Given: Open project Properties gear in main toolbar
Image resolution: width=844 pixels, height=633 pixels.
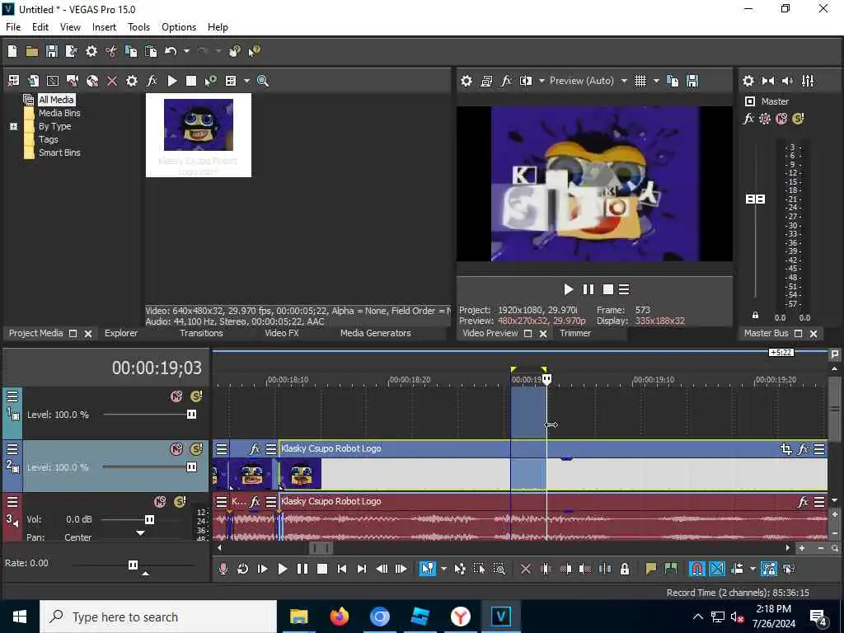Looking at the screenshot, I should click(x=91, y=51).
